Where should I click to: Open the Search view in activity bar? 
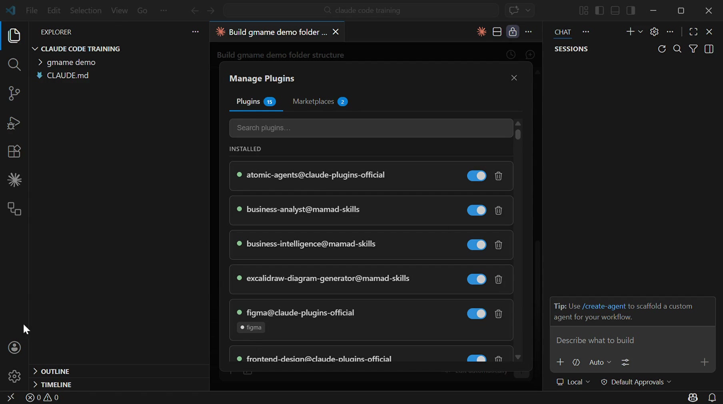[x=14, y=64]
